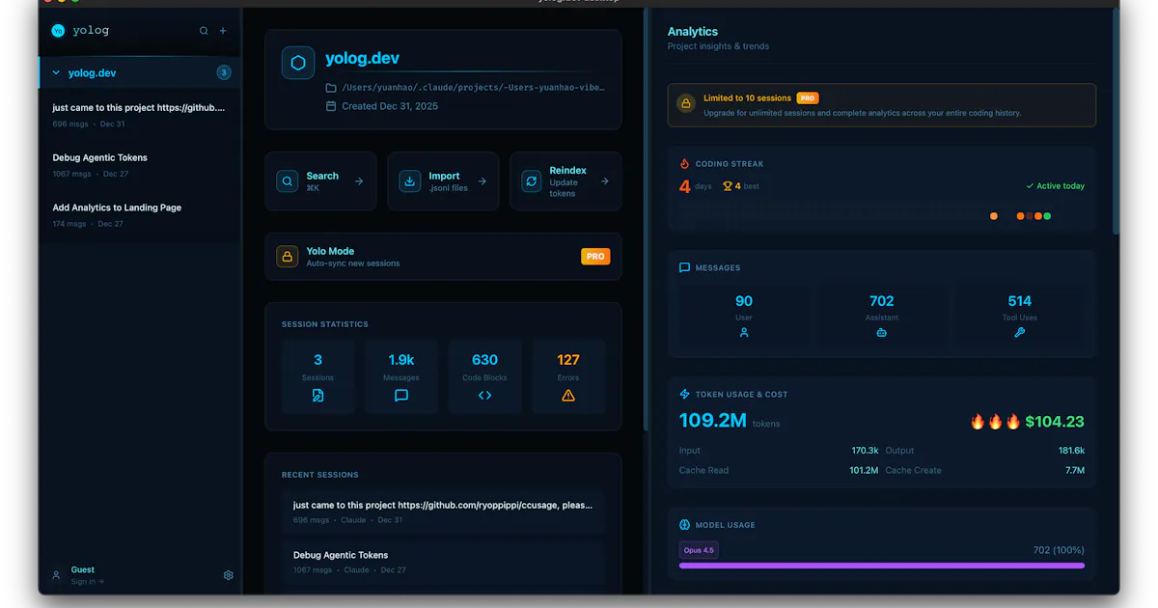
Task: Click purple Opus usage bar
Action: (x=882, y=566)
